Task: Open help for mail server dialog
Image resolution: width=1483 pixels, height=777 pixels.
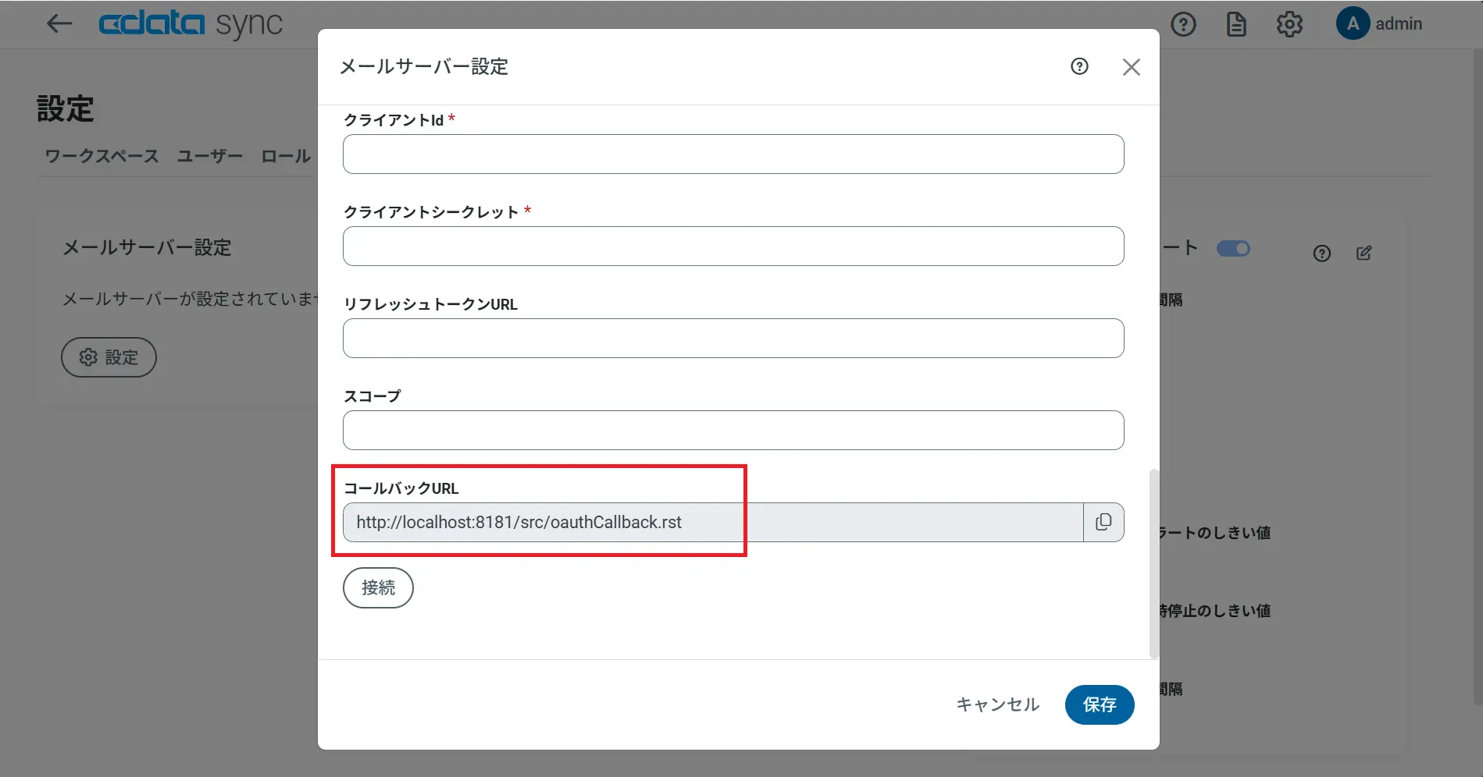Action: coord(1079,66)
